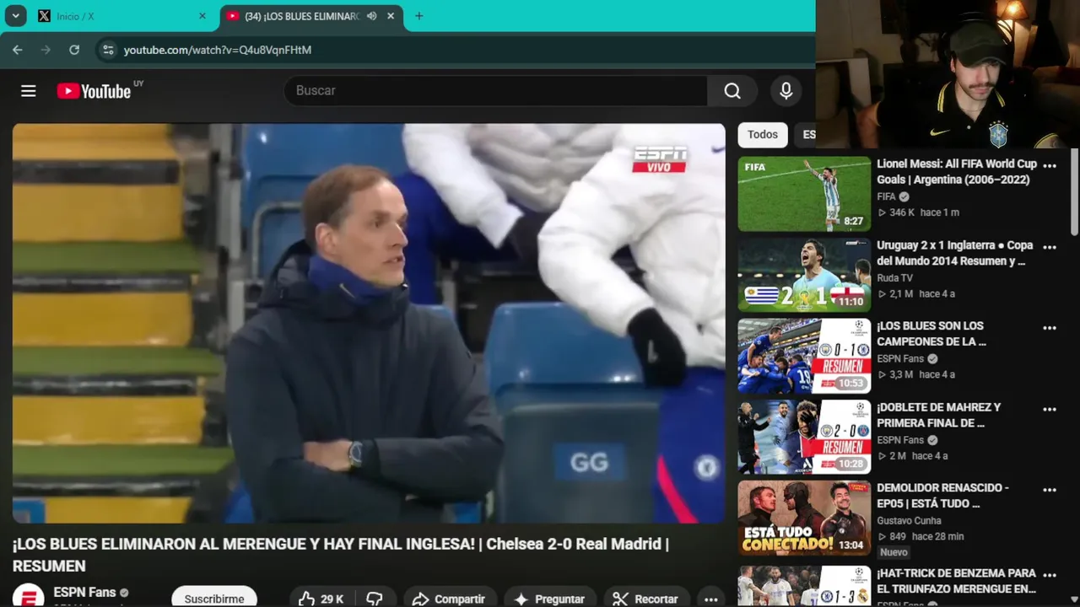Start voice search with microphone icon
Screen dimensions: 1080x607
(x=786, y=91)
